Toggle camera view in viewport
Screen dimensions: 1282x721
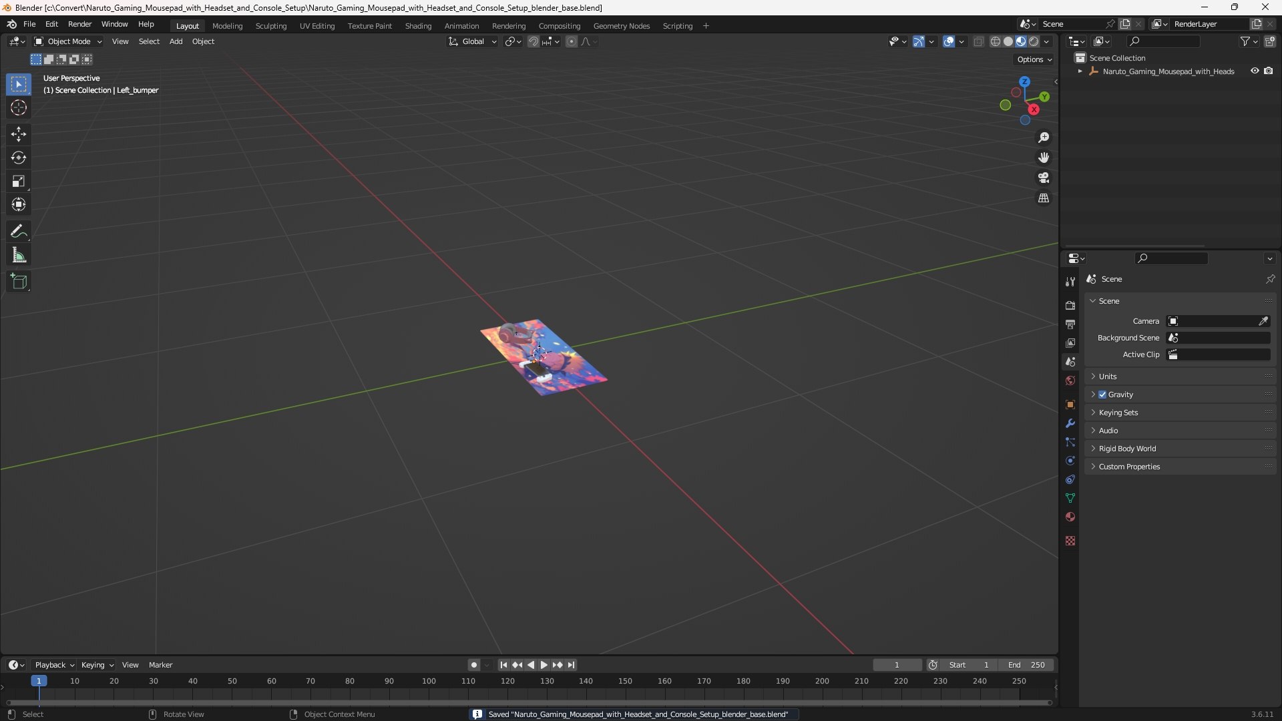click(1044, 178)
